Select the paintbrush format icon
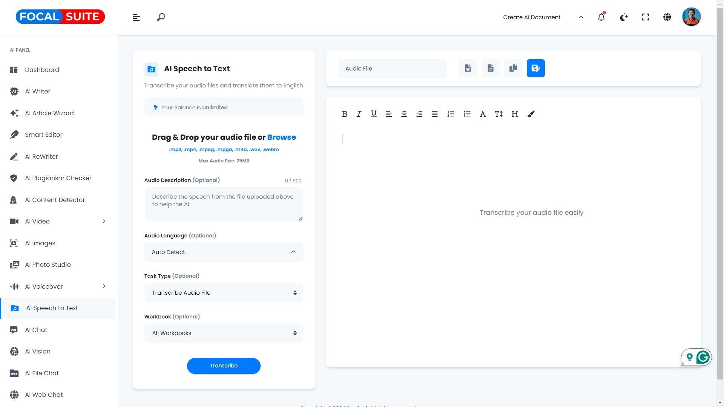Screen dimensions: 724x407 [531, 114]
